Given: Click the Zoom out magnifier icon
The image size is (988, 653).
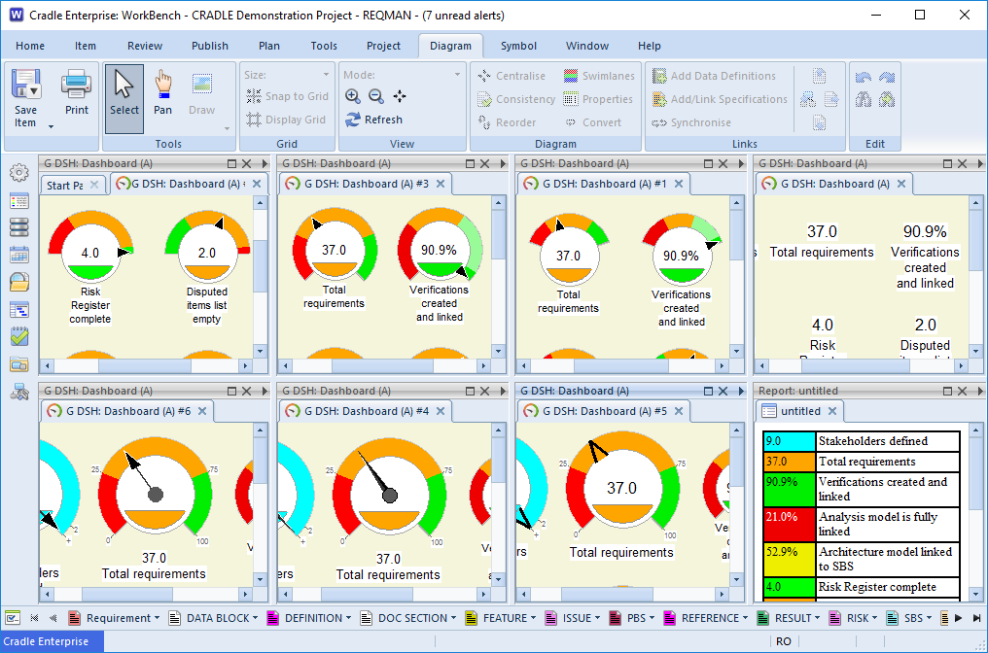Looking at the screenshot, I should [376, 96].
